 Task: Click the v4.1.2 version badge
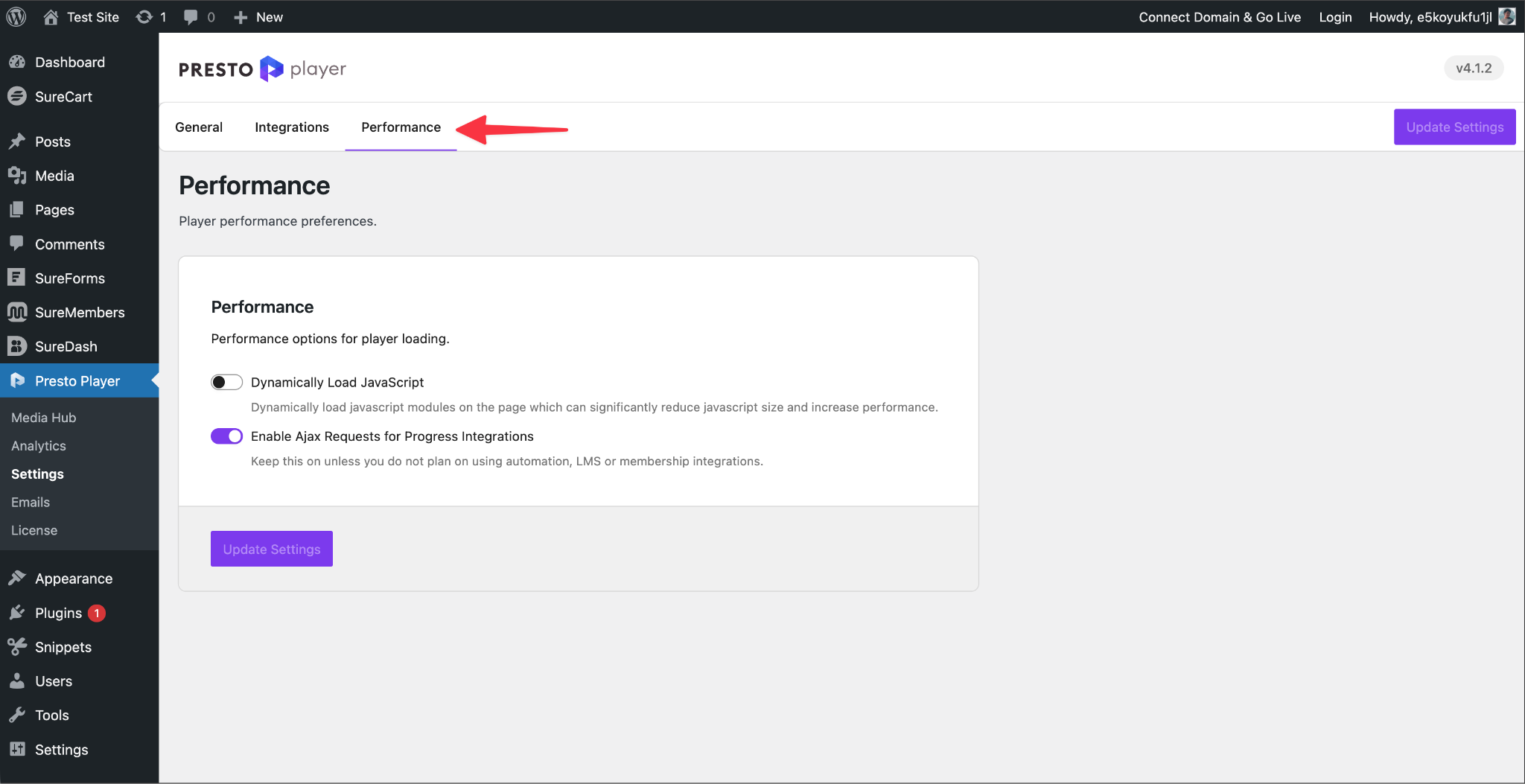point(1473,68)
